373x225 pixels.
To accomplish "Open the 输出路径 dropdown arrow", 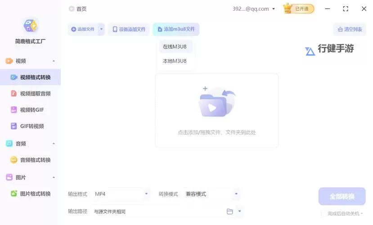I will pyautogui.click(x=239, y=211).
